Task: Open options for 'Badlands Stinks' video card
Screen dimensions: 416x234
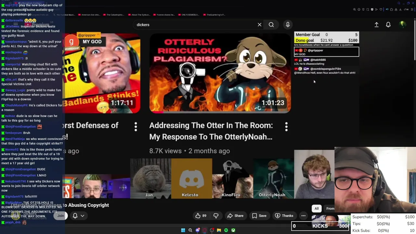Action: pos(136,127)
